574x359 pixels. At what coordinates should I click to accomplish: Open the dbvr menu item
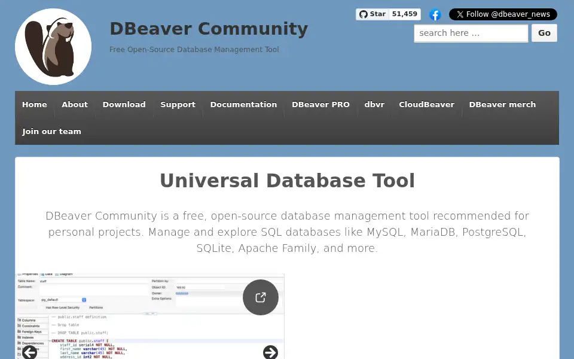[374, 104]
